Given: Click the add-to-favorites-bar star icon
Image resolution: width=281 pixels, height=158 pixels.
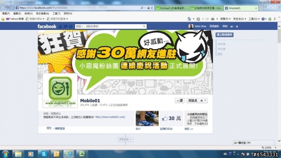Looking at the screenshot, I should (3, 19).
